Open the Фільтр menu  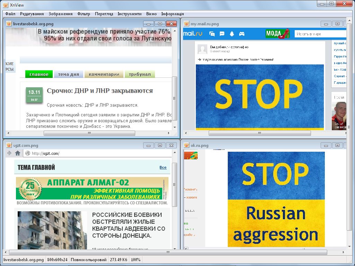84,14
